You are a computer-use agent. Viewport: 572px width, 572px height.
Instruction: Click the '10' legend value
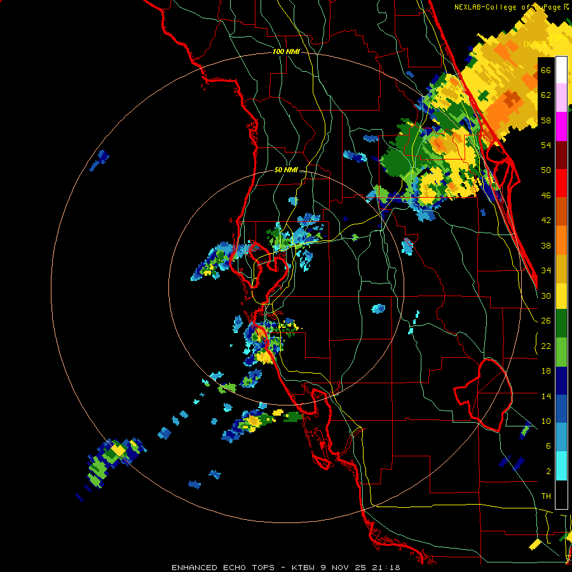546,421
